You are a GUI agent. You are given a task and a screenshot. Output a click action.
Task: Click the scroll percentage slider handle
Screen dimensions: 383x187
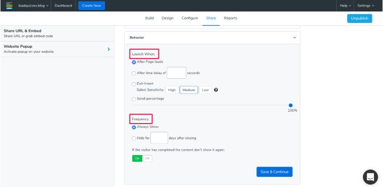pos(290,105)
